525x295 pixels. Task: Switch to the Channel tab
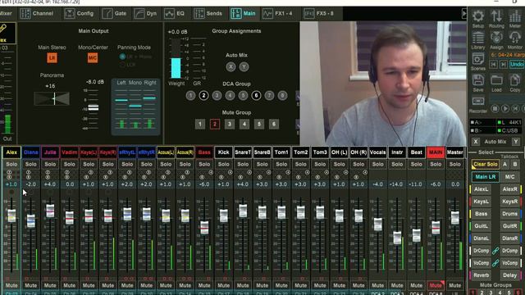36,13
